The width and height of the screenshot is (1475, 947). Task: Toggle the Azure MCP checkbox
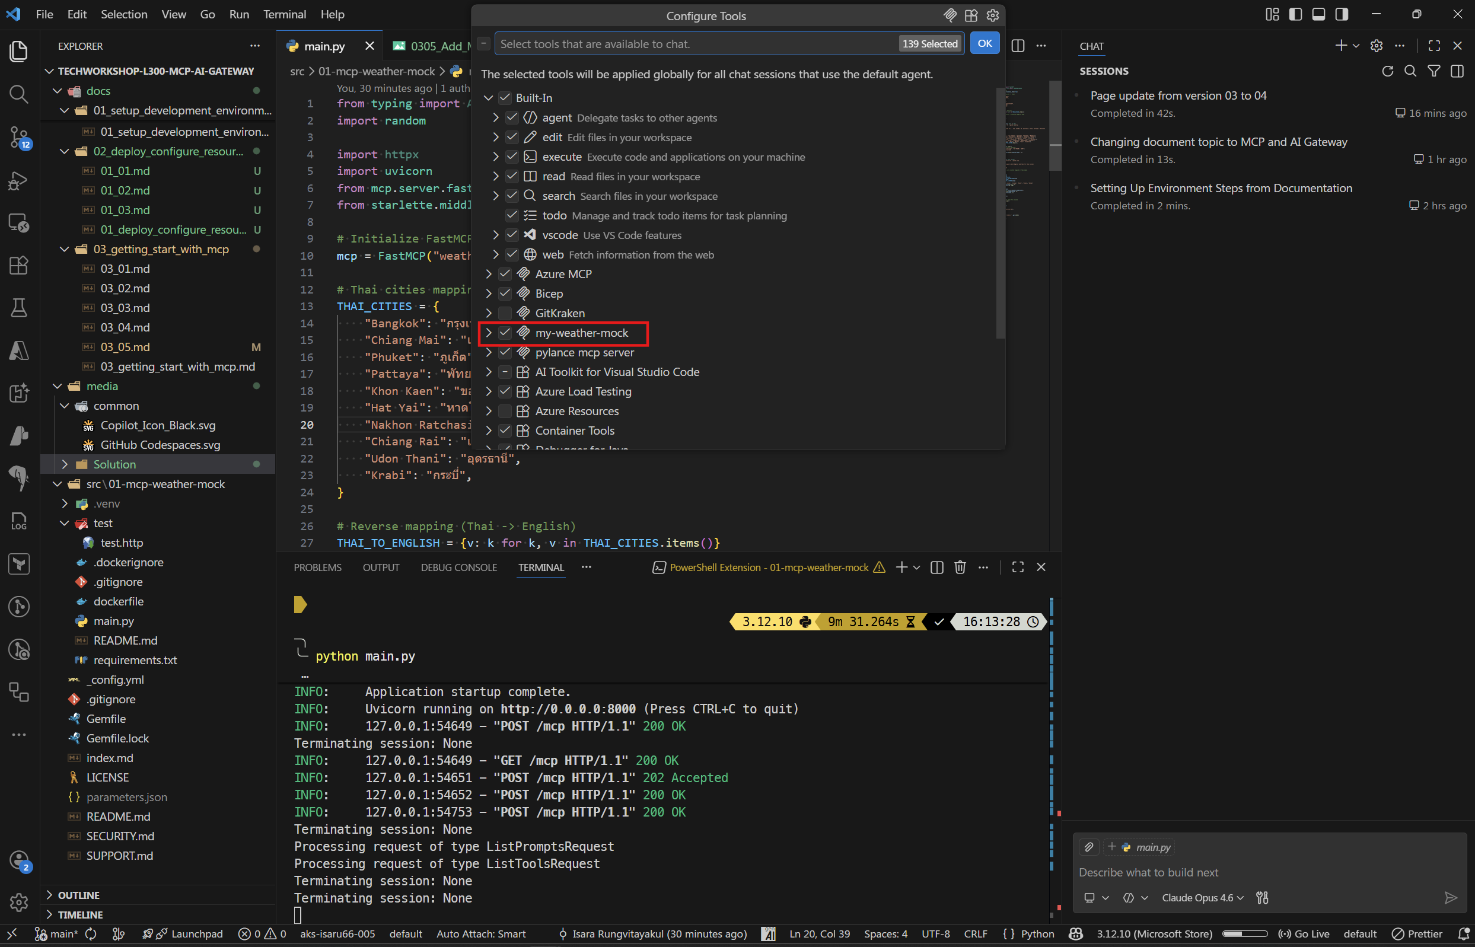(x=505, y=273)
